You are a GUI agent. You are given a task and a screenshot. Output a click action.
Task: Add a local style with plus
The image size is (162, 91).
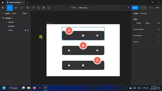tap(159, 35)
